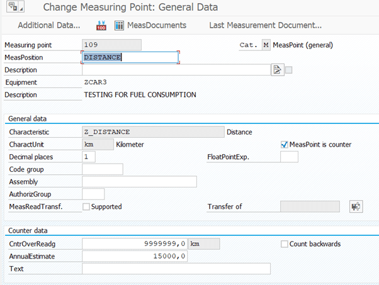The height and width of the screenshot is (285, 379).
Task: Click the CntrOverReadg value field
Action: pyautogui.click(x=135, y=243)
